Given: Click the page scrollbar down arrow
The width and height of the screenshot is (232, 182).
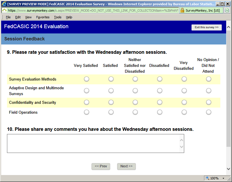Looking at the screenshot, I should coord(229,169).
